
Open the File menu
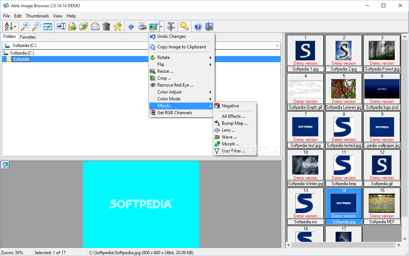[7, 16]
